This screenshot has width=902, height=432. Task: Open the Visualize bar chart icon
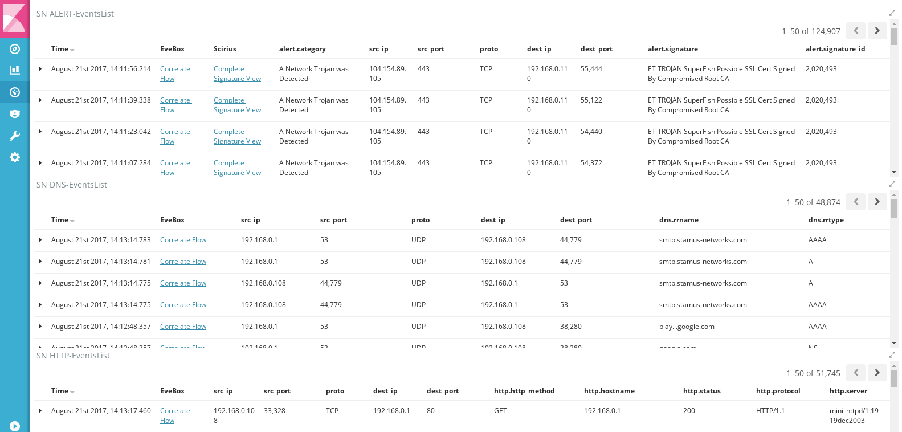click(15, 70)
